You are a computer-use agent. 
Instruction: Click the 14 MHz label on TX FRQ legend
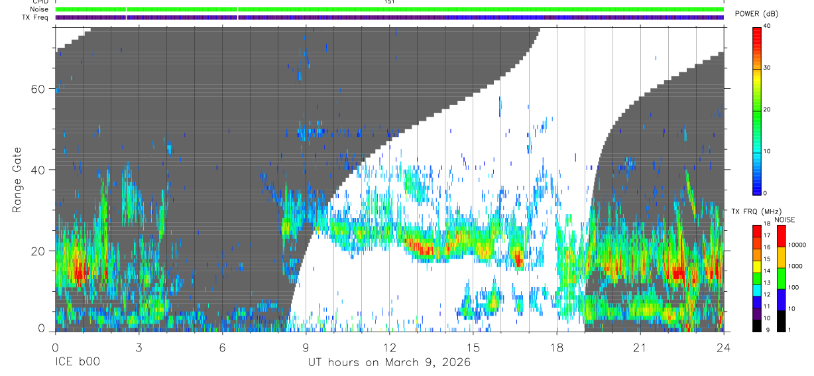[x=767, y=271]
